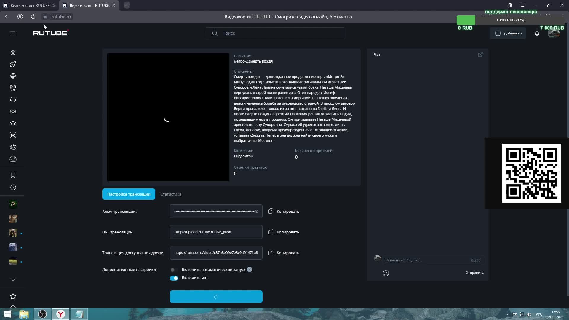Switch to the first browser tab
The image size is (569, 320).
[30, 5]
